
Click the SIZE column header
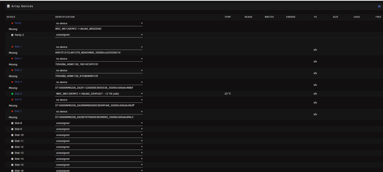coord(336,17)
